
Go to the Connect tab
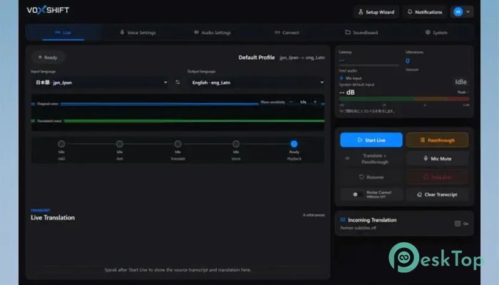287,33
